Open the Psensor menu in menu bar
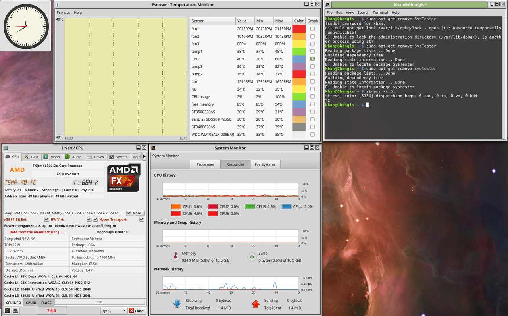The height and width of the screenshot is (316, 508). coord(63,12)
